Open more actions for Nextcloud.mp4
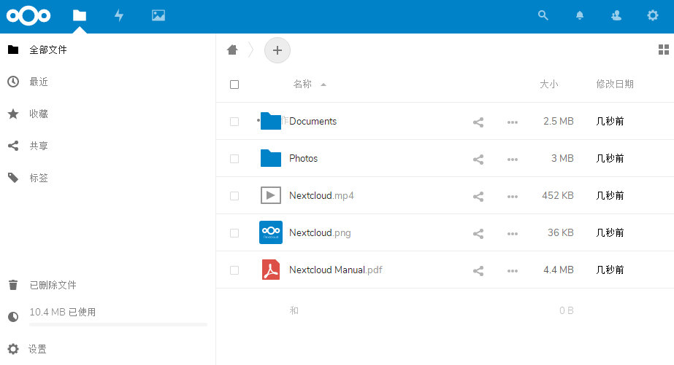The image size is (674, 365). click(x=513, y=197)
